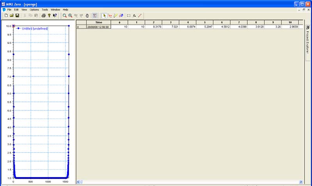
Task: Open the File menu
Action: point(9,9)
